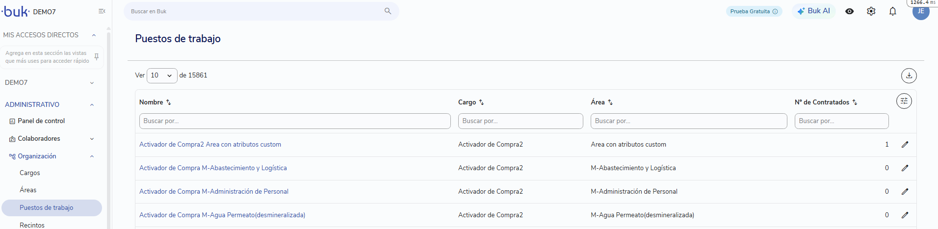Edit the M-Agua Permeato row pencil
938x229 pixels.
click(905, 215)
